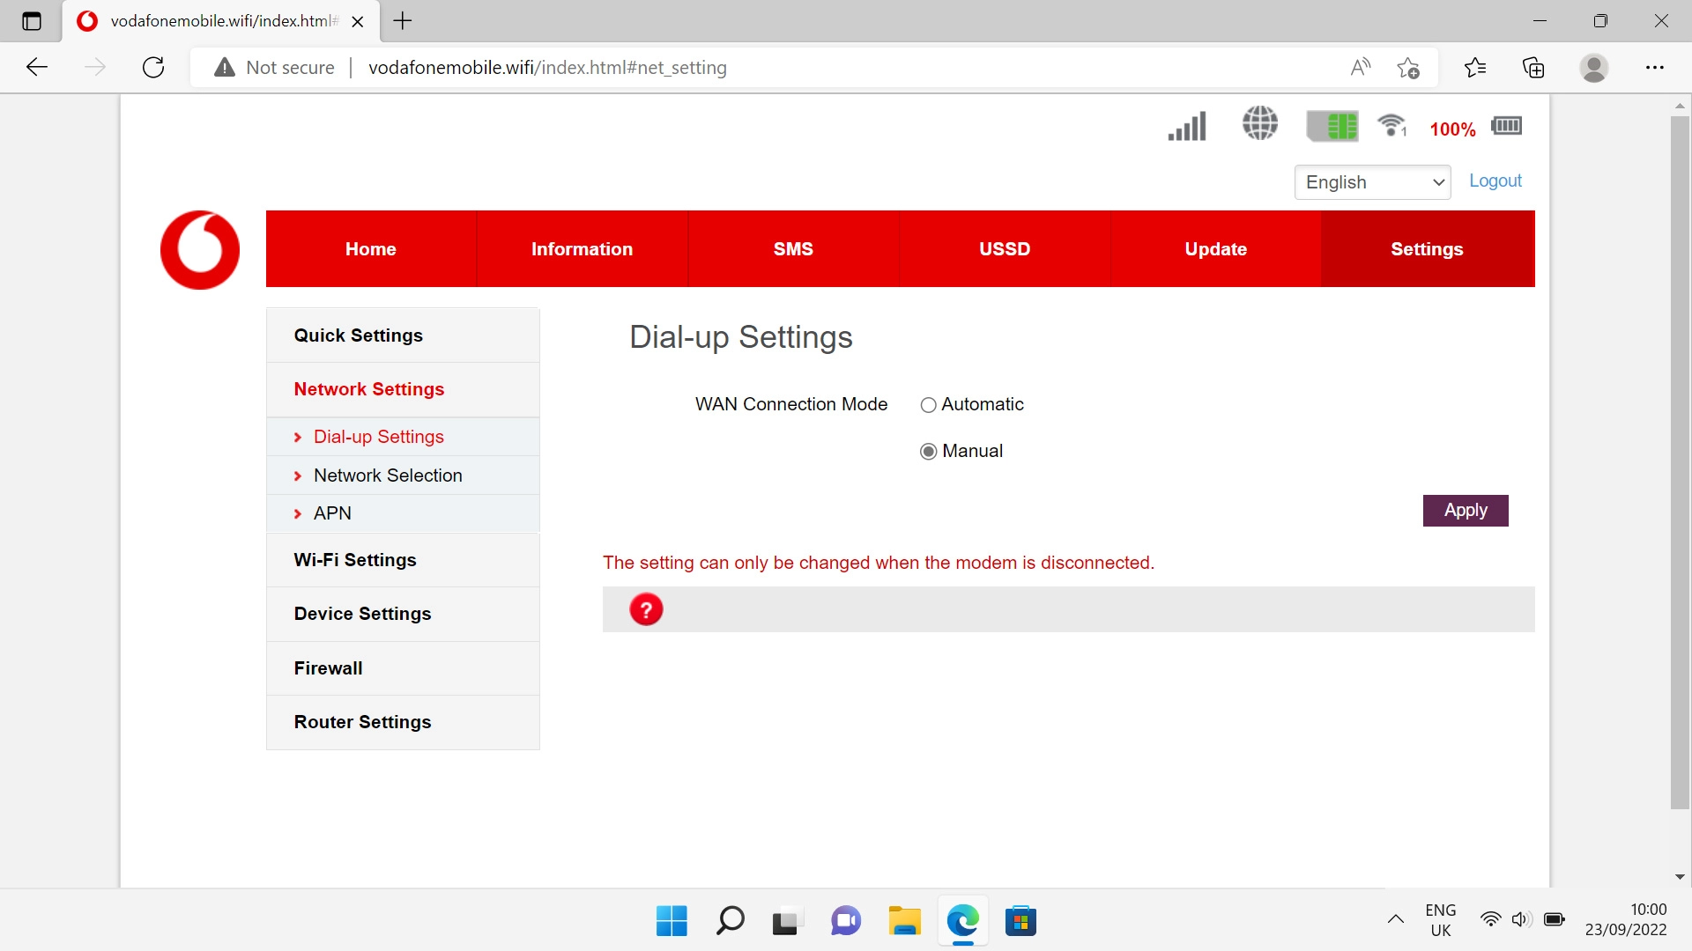Select Automatic WAN connection mode

(x=928, y=405)
